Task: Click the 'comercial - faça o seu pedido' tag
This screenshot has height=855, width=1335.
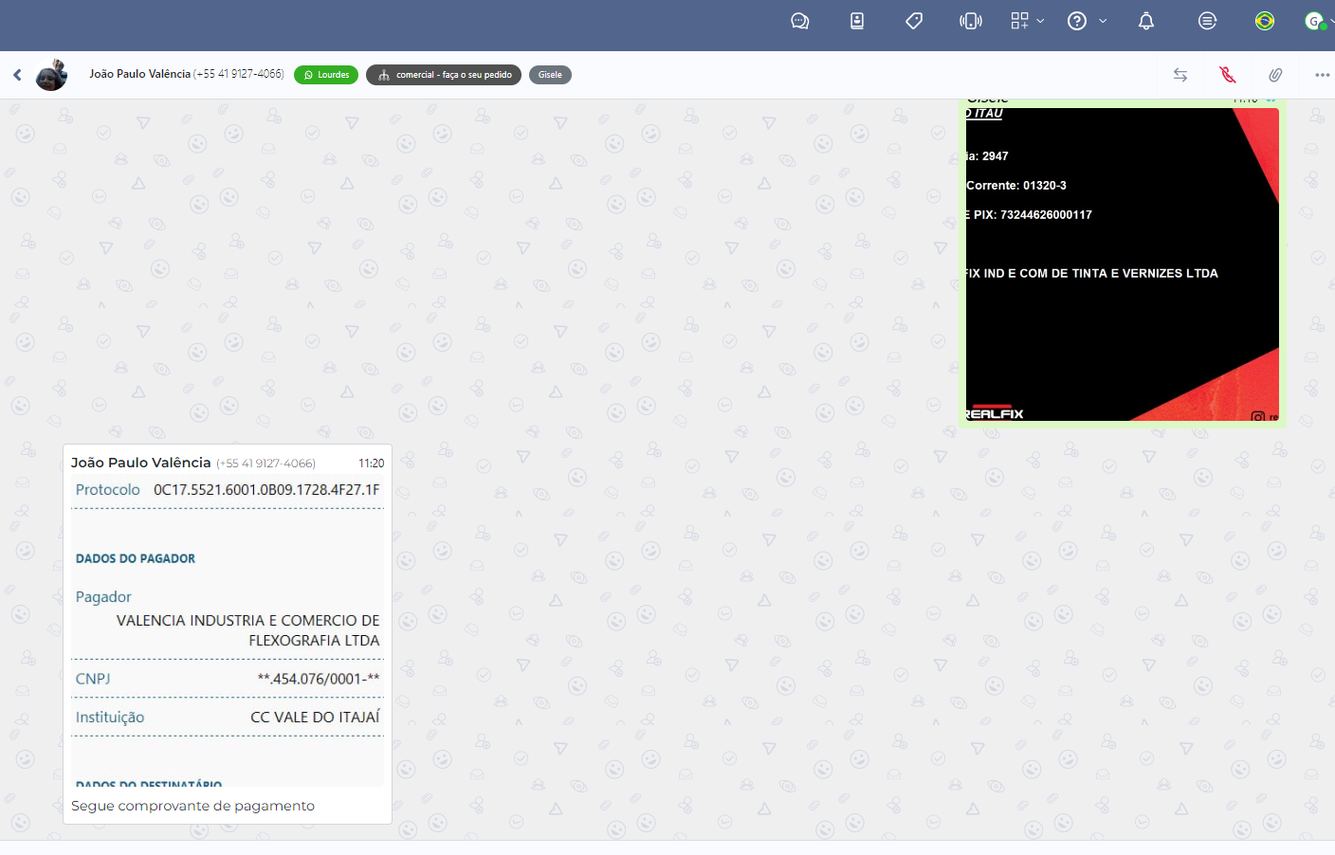Action: (444, 75)
